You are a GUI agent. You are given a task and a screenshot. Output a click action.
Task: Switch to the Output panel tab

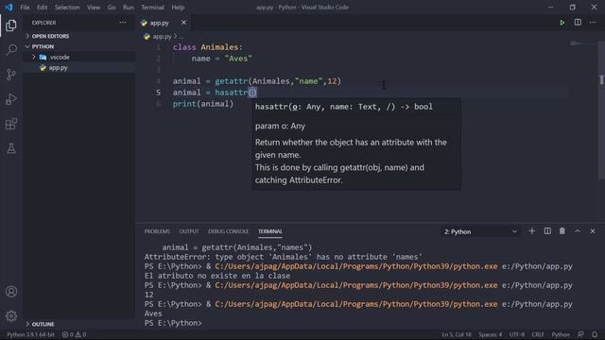point(189,231)
